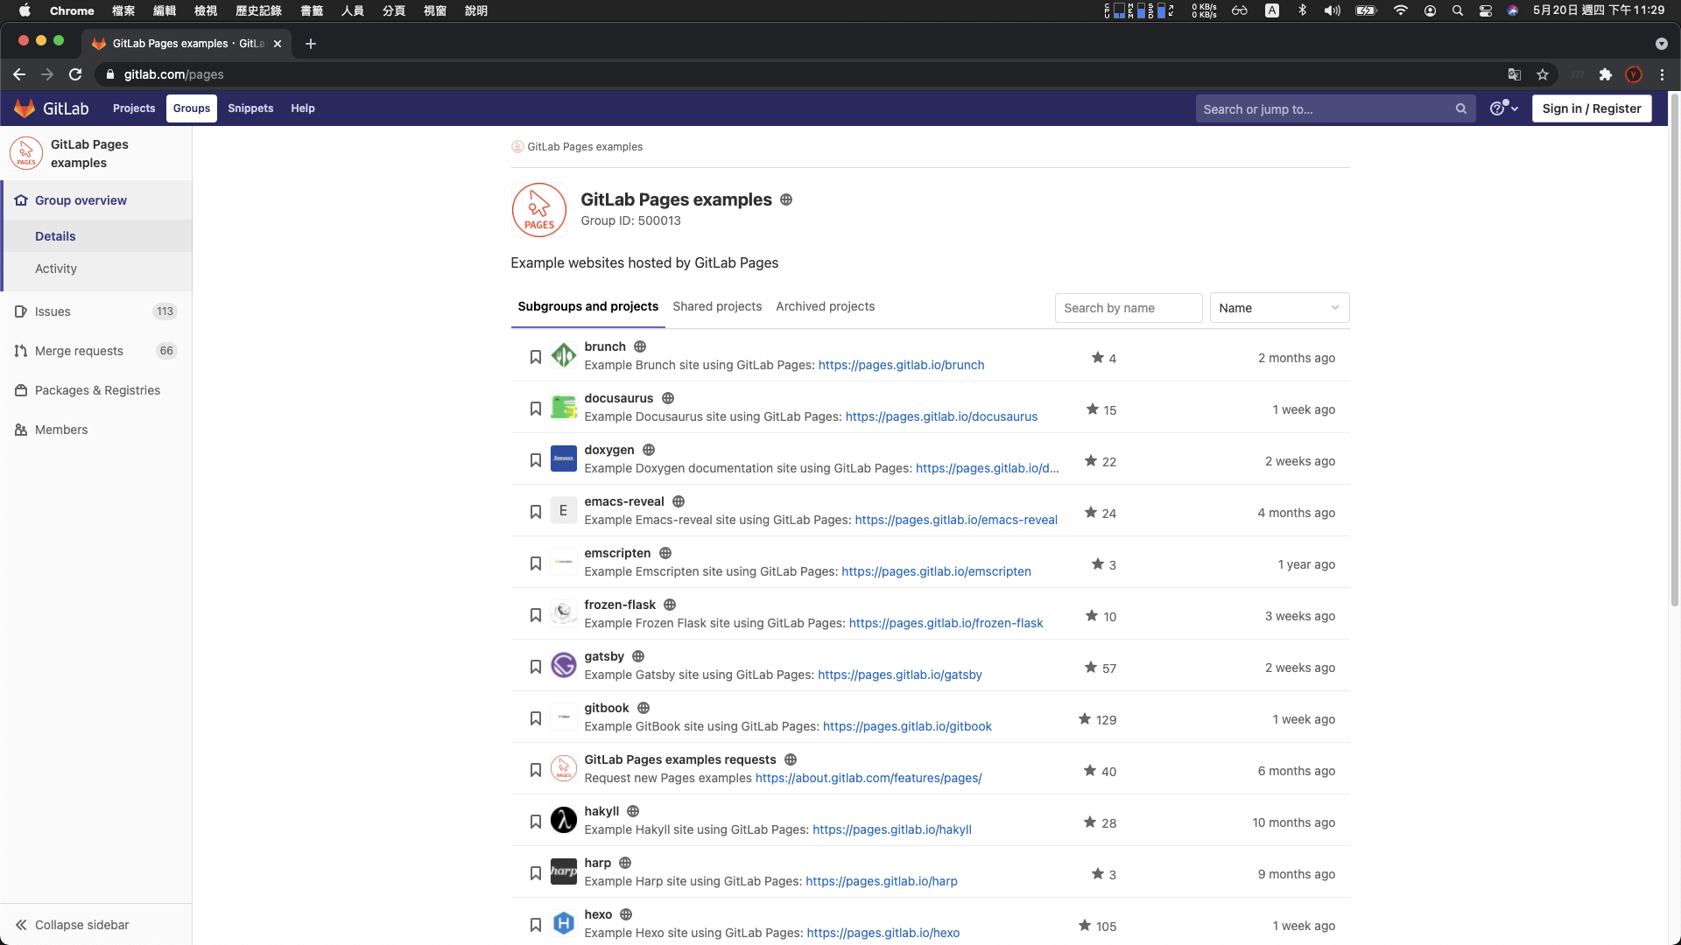Image resolution: width=1681 pixels, height=945 pixels.
Task: Open the Chrome tab search dropdown arrow
Action: pyautogui.click(x=1662, y=44)
